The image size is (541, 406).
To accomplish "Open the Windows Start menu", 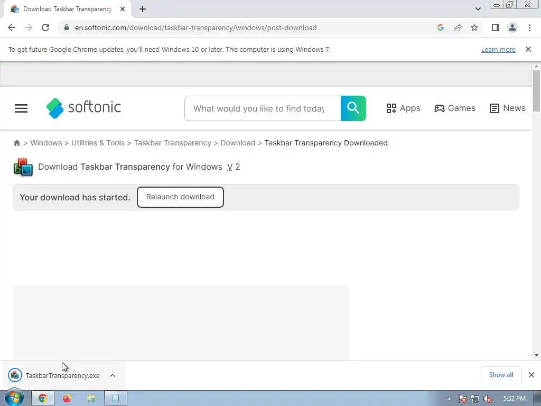I will point(14,398).
